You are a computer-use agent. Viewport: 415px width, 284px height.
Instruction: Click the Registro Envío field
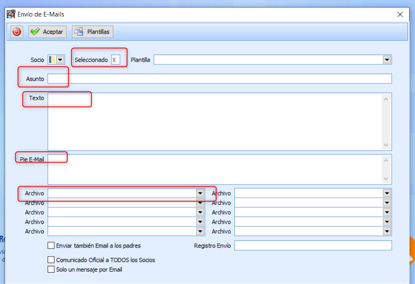click(313, 245)
